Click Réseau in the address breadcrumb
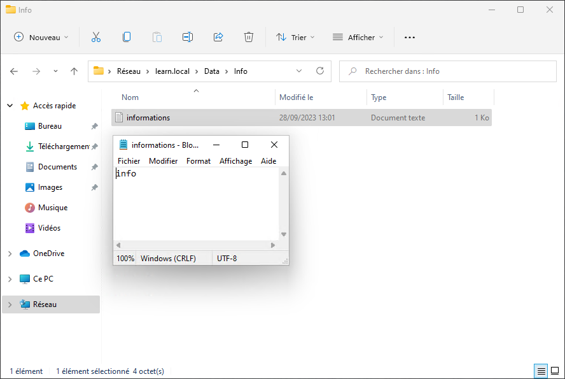The width and height of the screenshot is (565, 379). pos(129,71)
